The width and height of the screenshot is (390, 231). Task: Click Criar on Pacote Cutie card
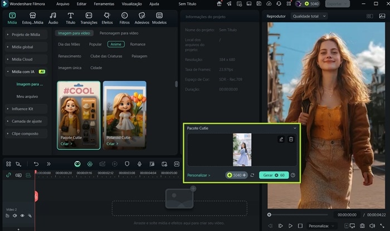pyautogui.click(x=66, y=144)
